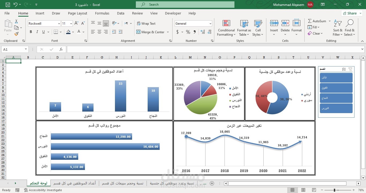Expand the AutoSum dropdown arrow
Viewport: 366px width, 193px height.
point(330,21)
